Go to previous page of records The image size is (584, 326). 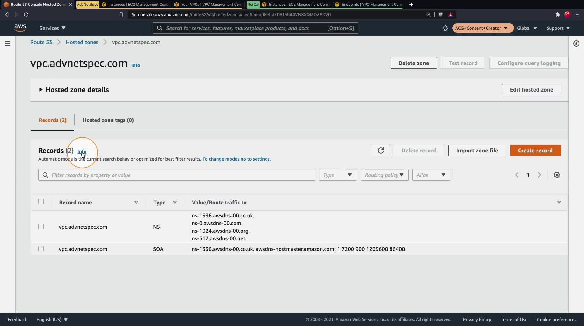[517, 175]
